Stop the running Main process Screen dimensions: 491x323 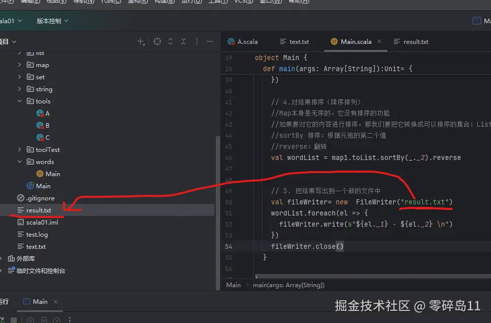click(14, 320)
